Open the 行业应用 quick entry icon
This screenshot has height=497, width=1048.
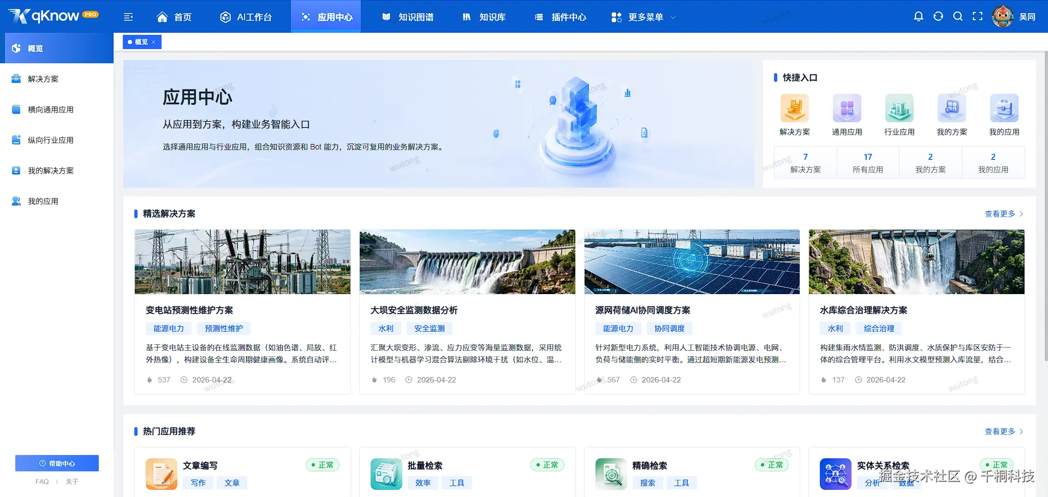pos(900,108)
